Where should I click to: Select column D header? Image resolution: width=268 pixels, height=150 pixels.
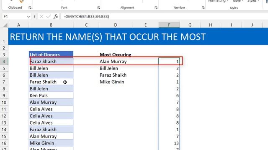(116, 25)
